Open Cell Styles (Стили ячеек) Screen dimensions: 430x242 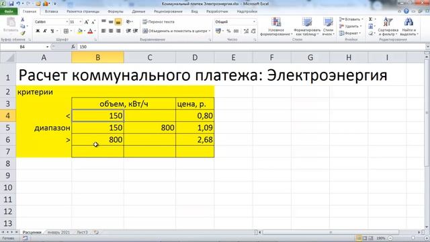[328, 27]
